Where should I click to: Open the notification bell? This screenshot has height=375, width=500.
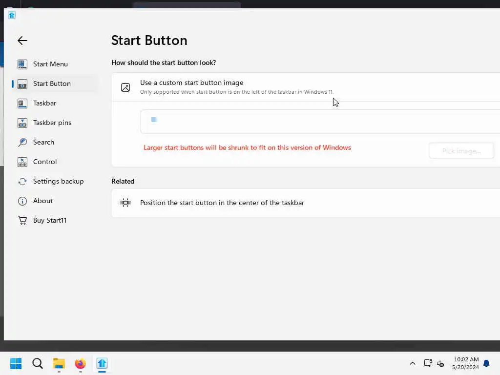click(x=486, y=363)
